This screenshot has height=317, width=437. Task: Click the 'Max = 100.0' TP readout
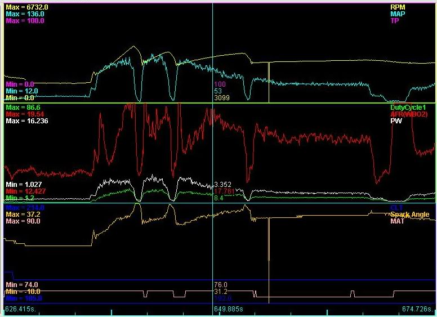(x=25, y=21)
